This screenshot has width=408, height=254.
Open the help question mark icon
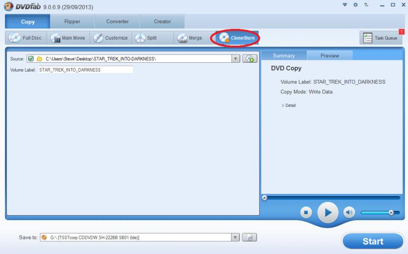[366, 5]
